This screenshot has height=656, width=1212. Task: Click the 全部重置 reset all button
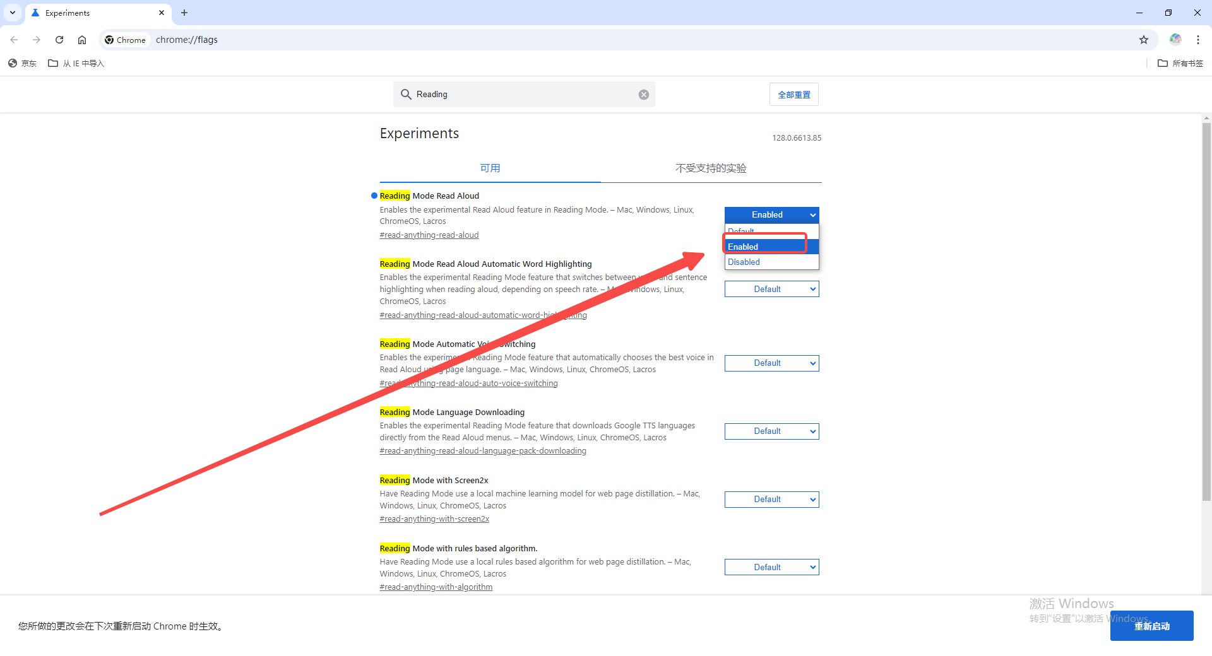point(794,95)
